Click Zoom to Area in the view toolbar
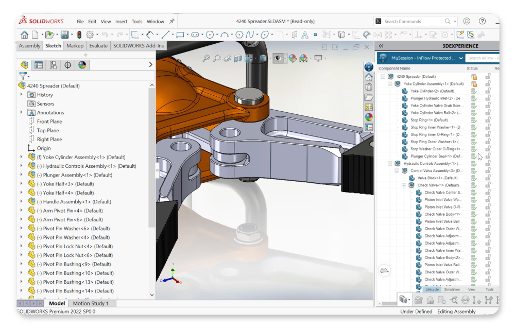 (217, 58)
